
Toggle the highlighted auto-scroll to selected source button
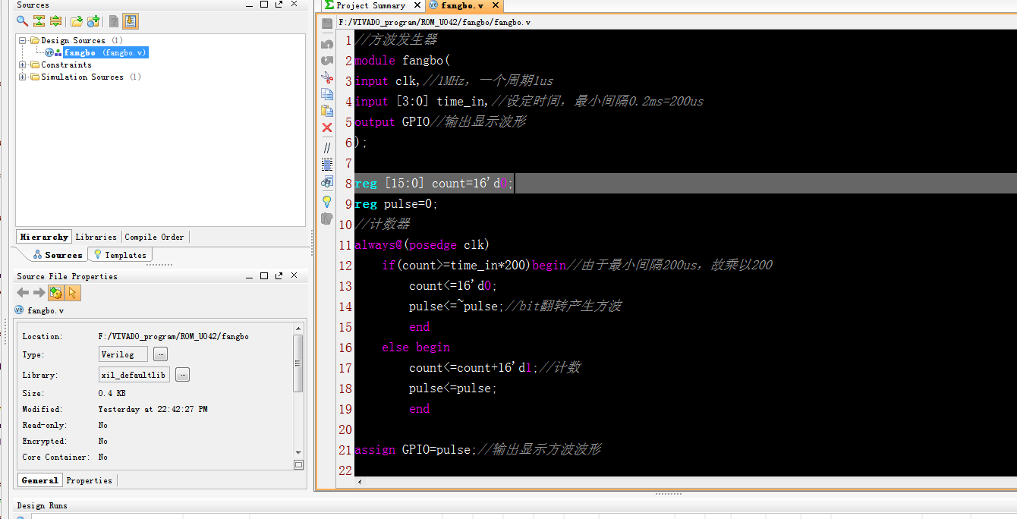pyautogui.click(x=131, y=21)
